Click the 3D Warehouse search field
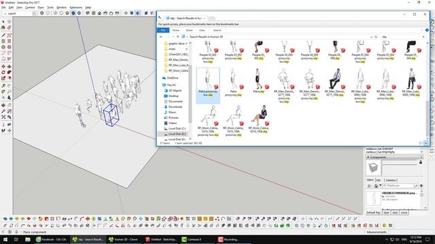This screenshot has height=244, width=435. coord(398,186)
